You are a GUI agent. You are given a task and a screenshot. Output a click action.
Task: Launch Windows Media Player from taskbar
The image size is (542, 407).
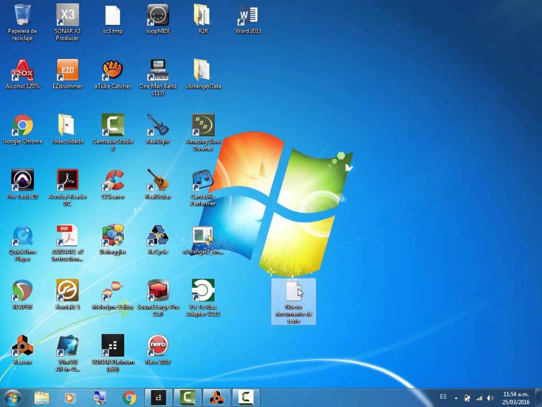[x=70, y=397]
